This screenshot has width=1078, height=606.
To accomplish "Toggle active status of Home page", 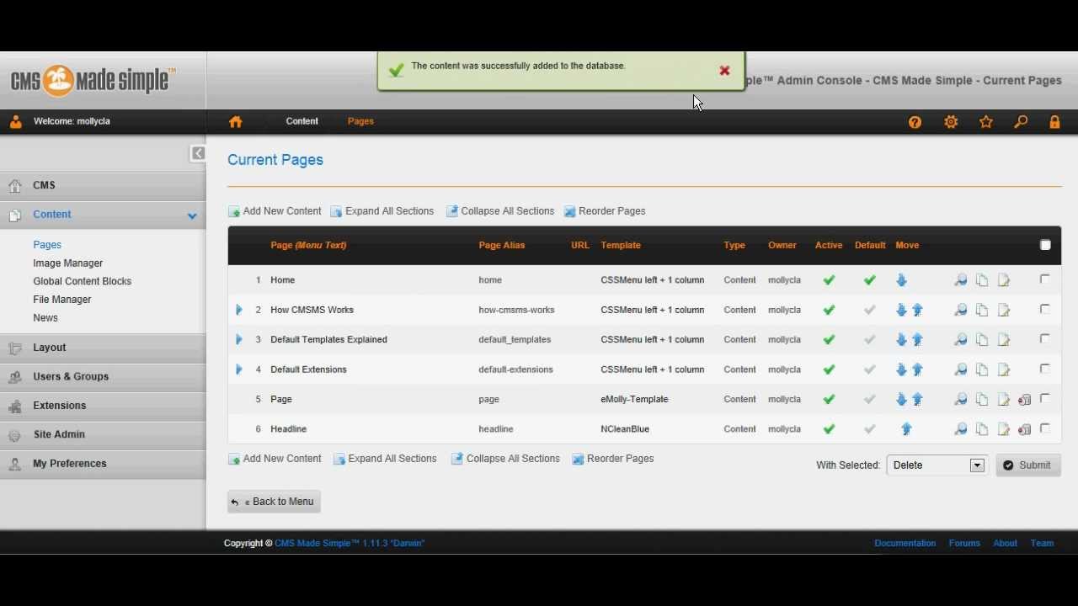I will [x=830, y=280].
